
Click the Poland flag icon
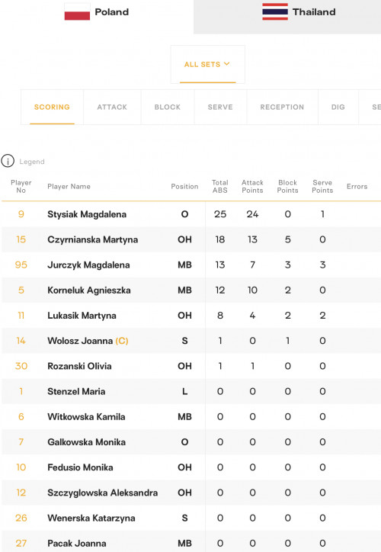click(77, 12)
